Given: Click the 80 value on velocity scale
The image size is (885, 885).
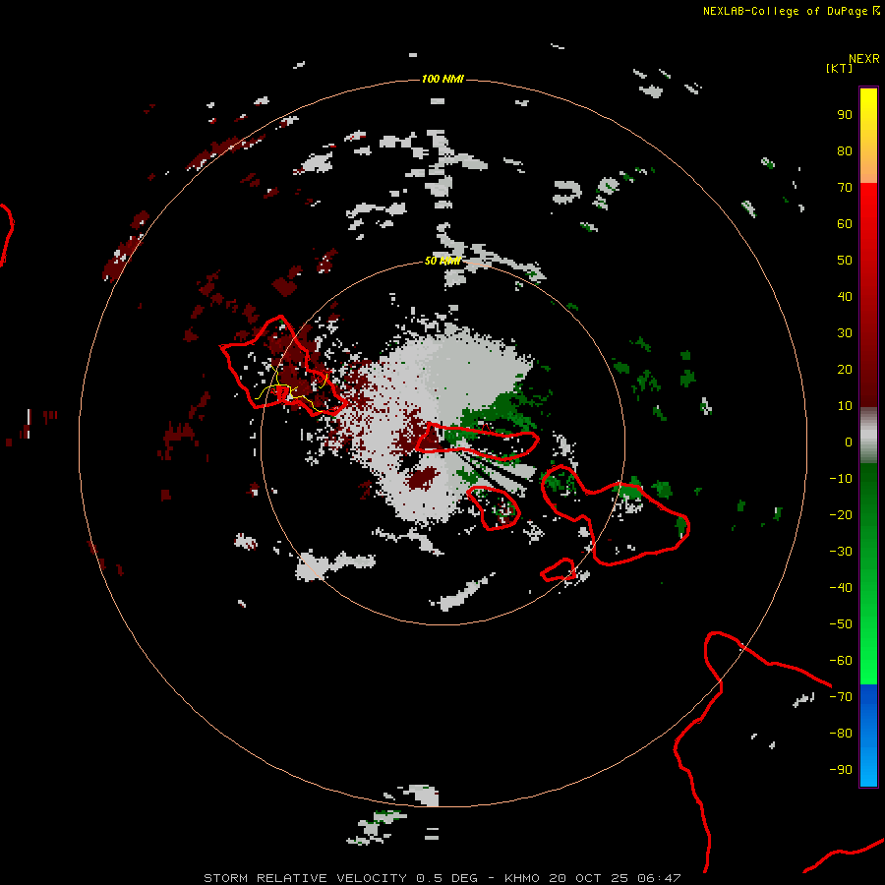Looking at the screenshot, I should [845, 150].
